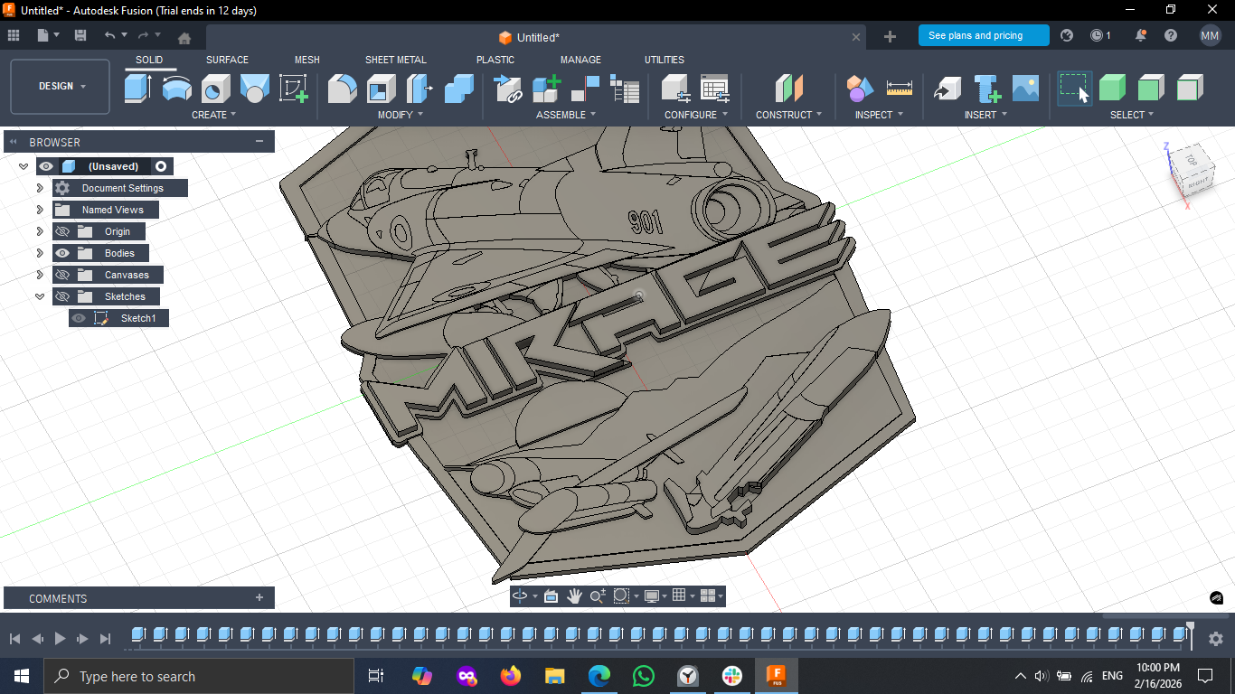Toggle the Sketch1 eye icon
Image resolution: width=1235 pixels, height=694 pixels.
[79, 318]
